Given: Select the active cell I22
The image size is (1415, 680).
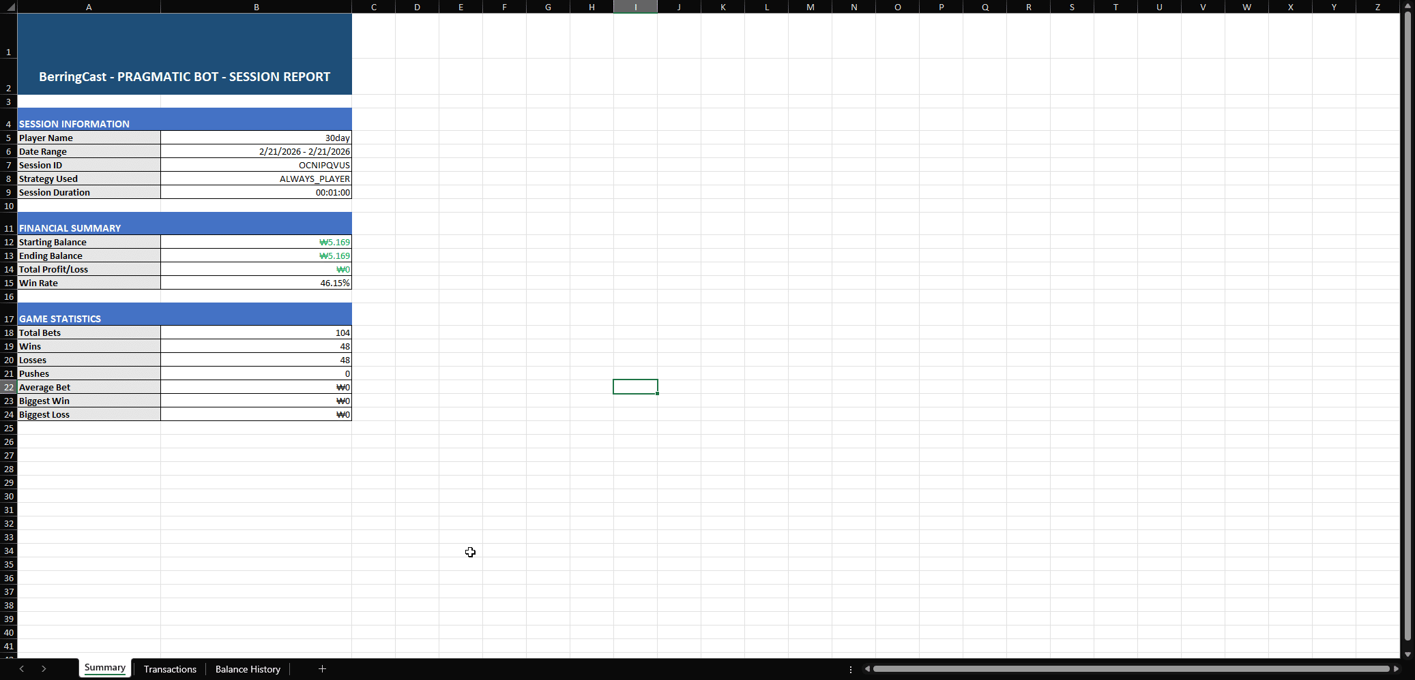Looking at the screenshot, I should click(x=636, y=387).
